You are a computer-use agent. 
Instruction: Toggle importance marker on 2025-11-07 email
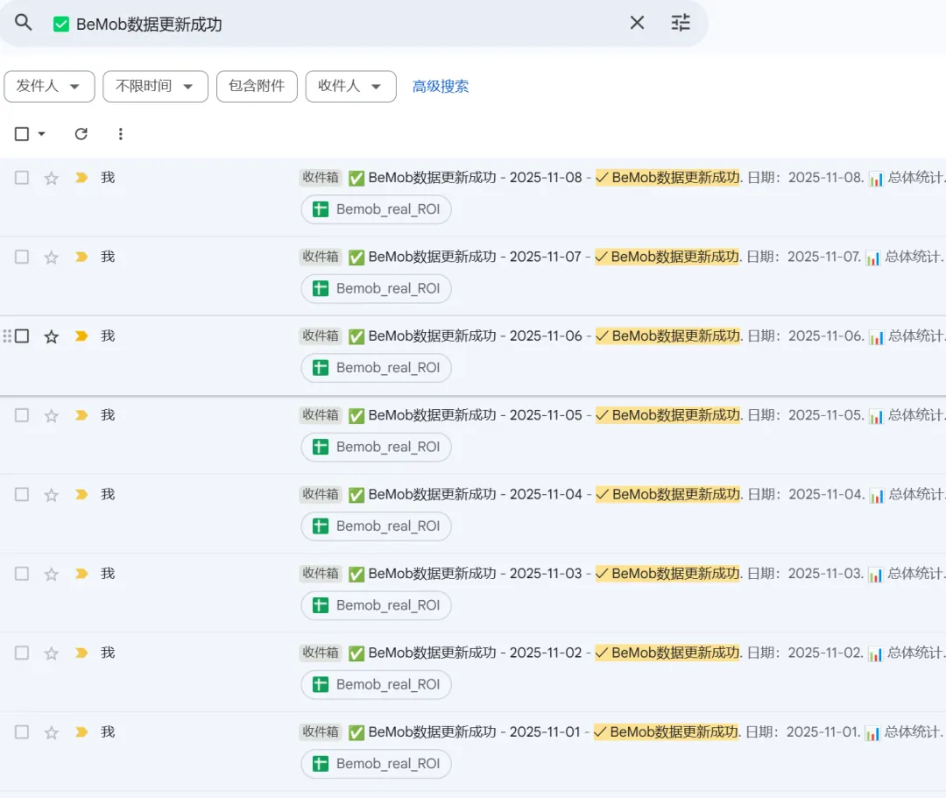[81, 257]
